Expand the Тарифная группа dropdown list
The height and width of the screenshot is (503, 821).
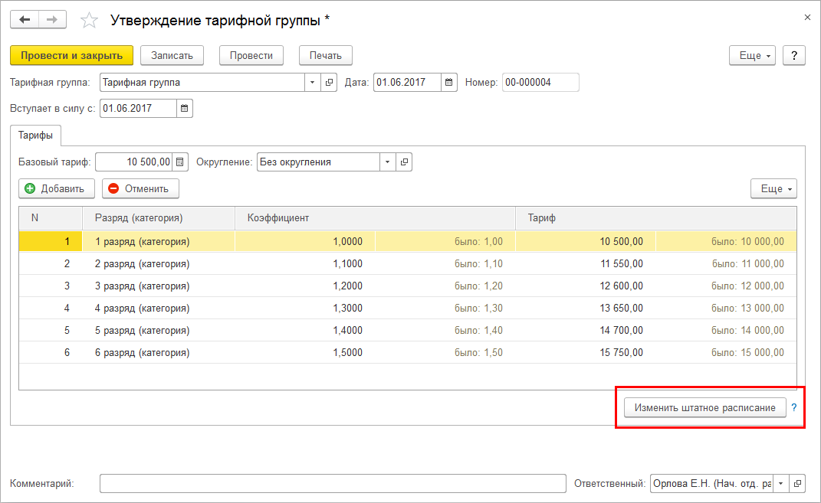click(x=313, y=82)
